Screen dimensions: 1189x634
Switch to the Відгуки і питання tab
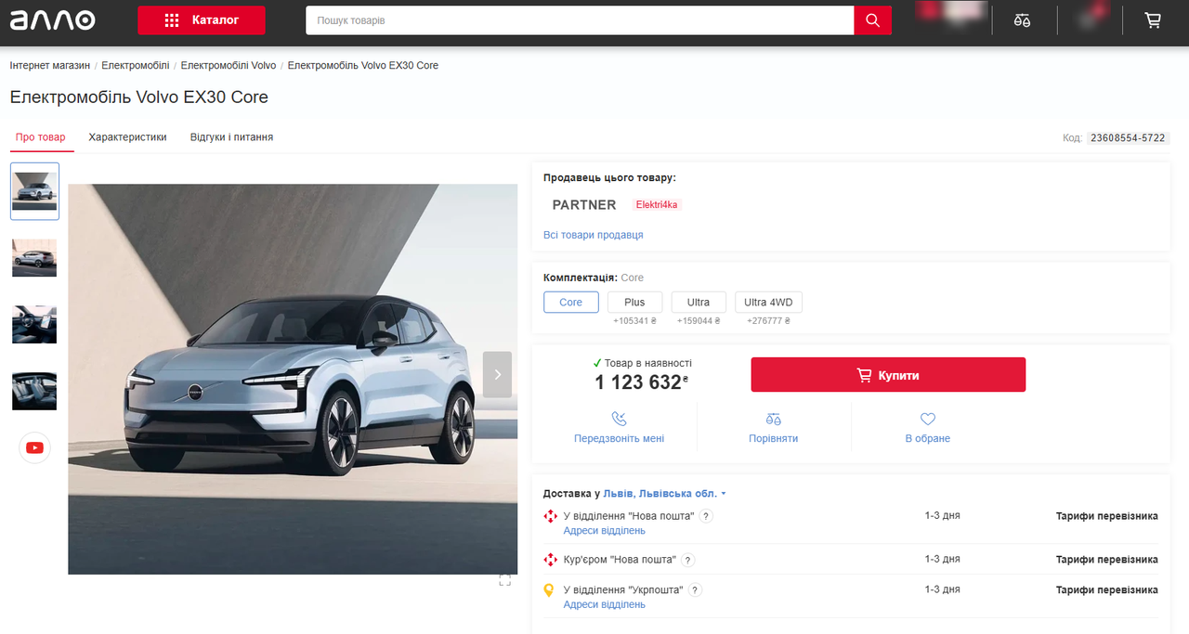[x=231, y=137]
